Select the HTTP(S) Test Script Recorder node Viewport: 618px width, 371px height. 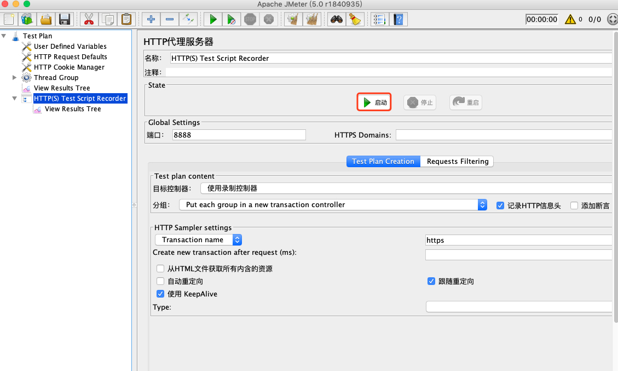click(x=79, y=98)
